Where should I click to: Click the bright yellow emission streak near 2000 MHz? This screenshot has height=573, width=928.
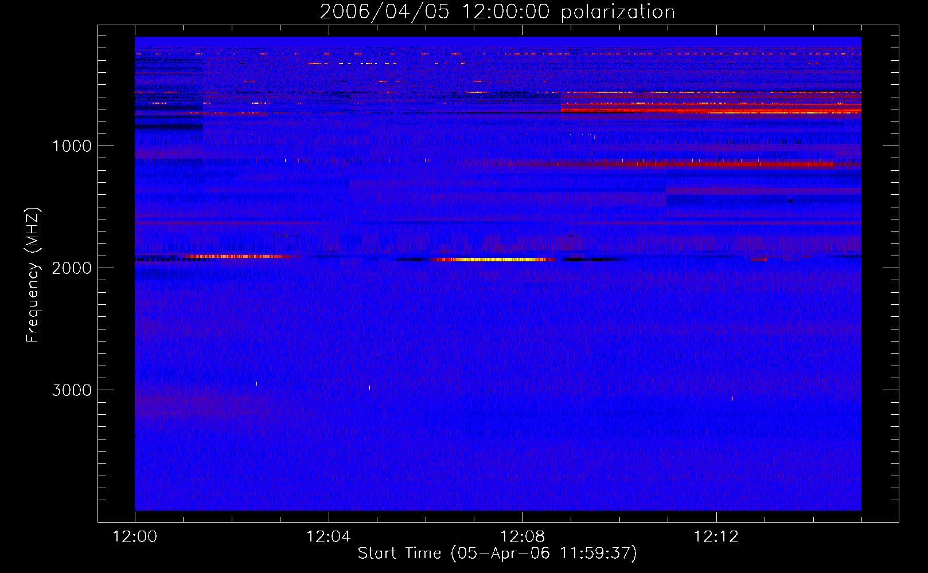click(x=493, y=260)
